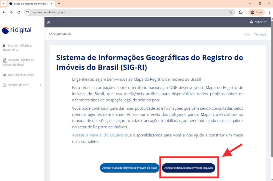The image size is (273, 181).
Task: Open the Acesse o Manual do Usuário link
Action: [x=97, y=135]
